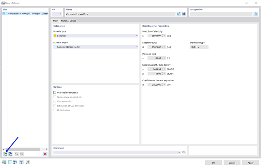This screenshot has width=261, height=167.
Task: Open the arrow menu next to Shear modulus value
Action: 165,47
